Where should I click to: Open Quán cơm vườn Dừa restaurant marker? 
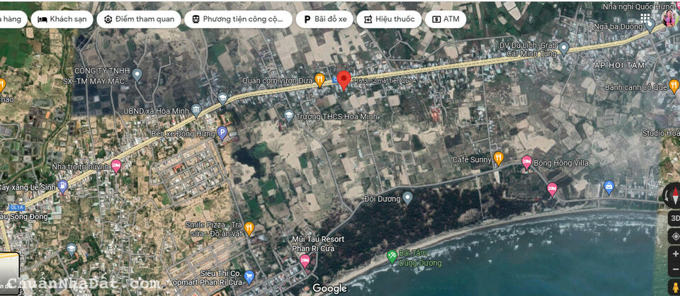tap(320, 80)
